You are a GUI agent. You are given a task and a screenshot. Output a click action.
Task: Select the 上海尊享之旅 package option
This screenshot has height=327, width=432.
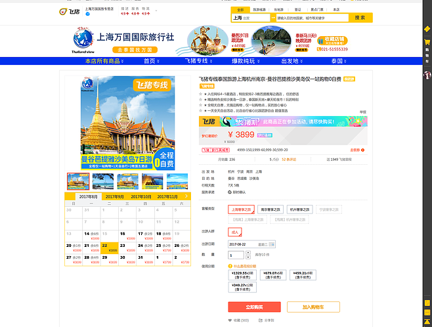pos(241,209)
